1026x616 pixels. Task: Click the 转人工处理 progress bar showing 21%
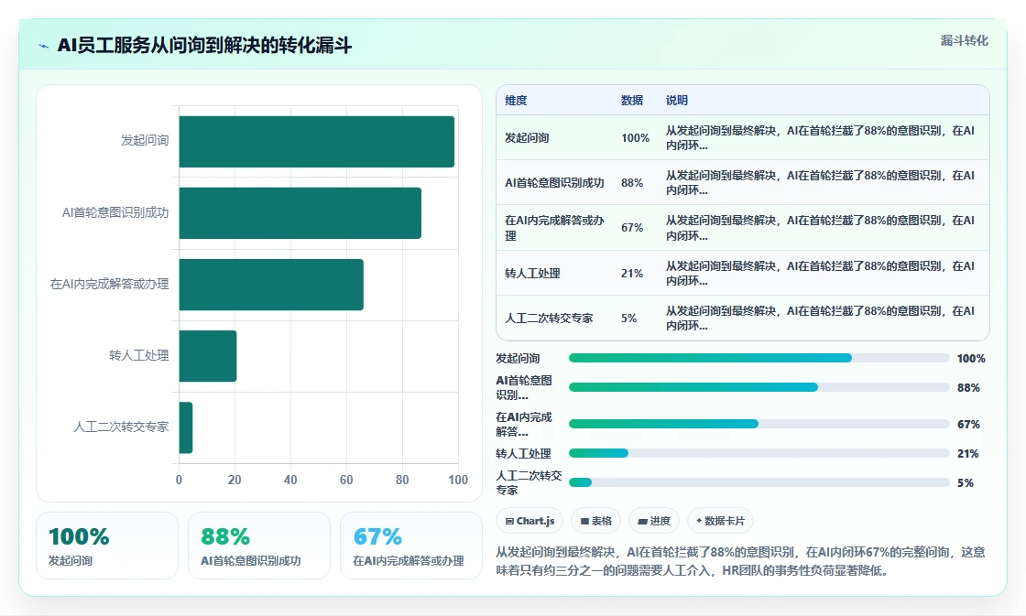click(759, 453)
